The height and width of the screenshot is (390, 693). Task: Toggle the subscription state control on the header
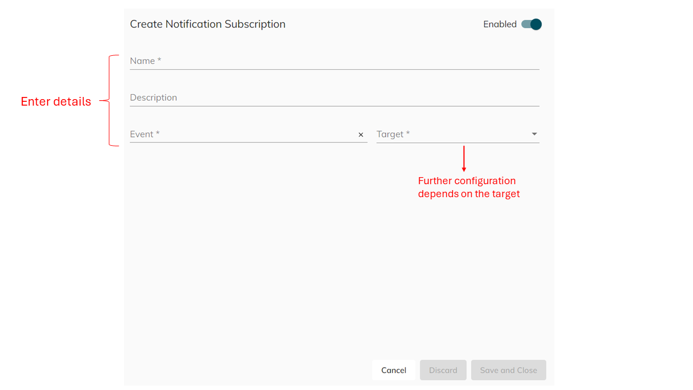(x=531, y=24)
